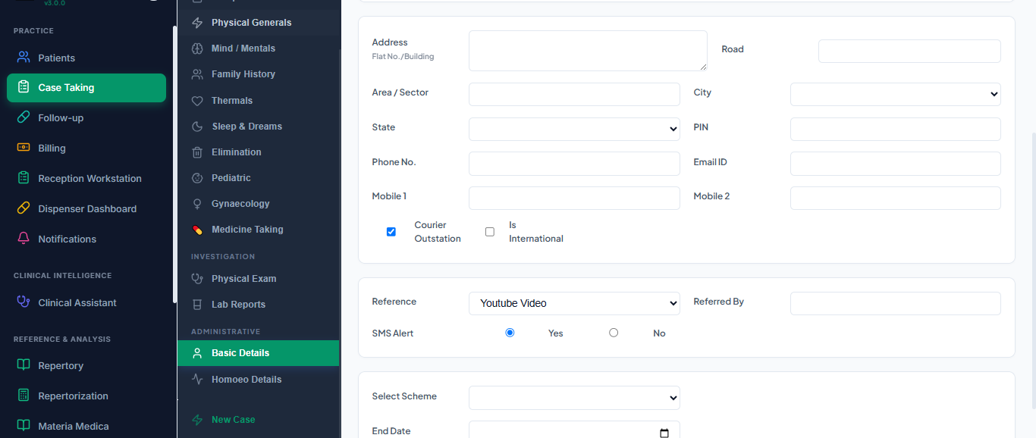
Task: Open the Patients menu item
Action: (86, 58)
